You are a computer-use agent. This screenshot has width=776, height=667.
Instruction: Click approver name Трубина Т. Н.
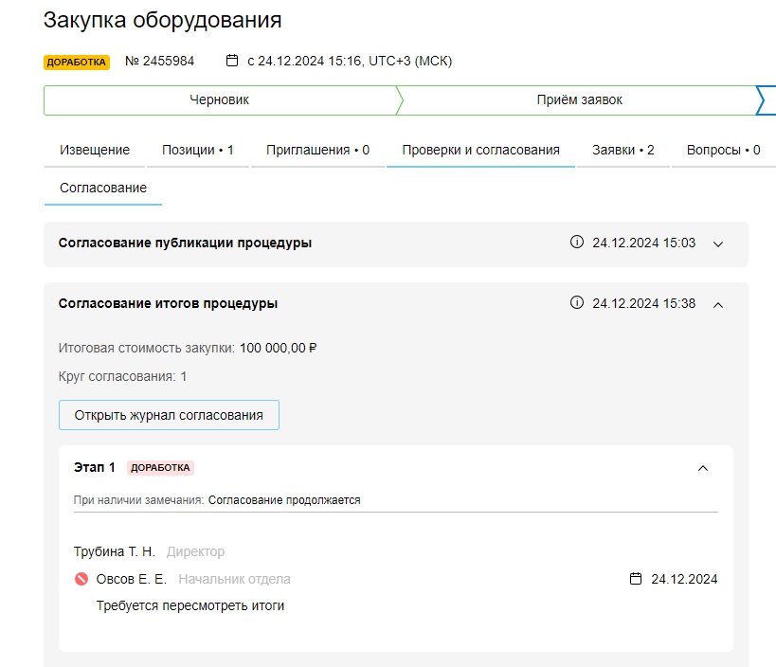pyautogui.click(x=114, y=551)
